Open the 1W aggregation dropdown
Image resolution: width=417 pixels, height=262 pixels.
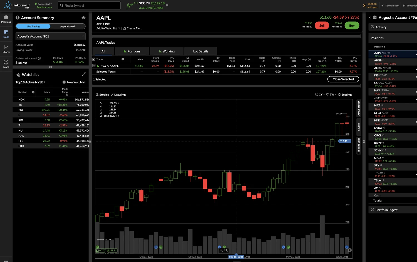(x=331, y=95)
